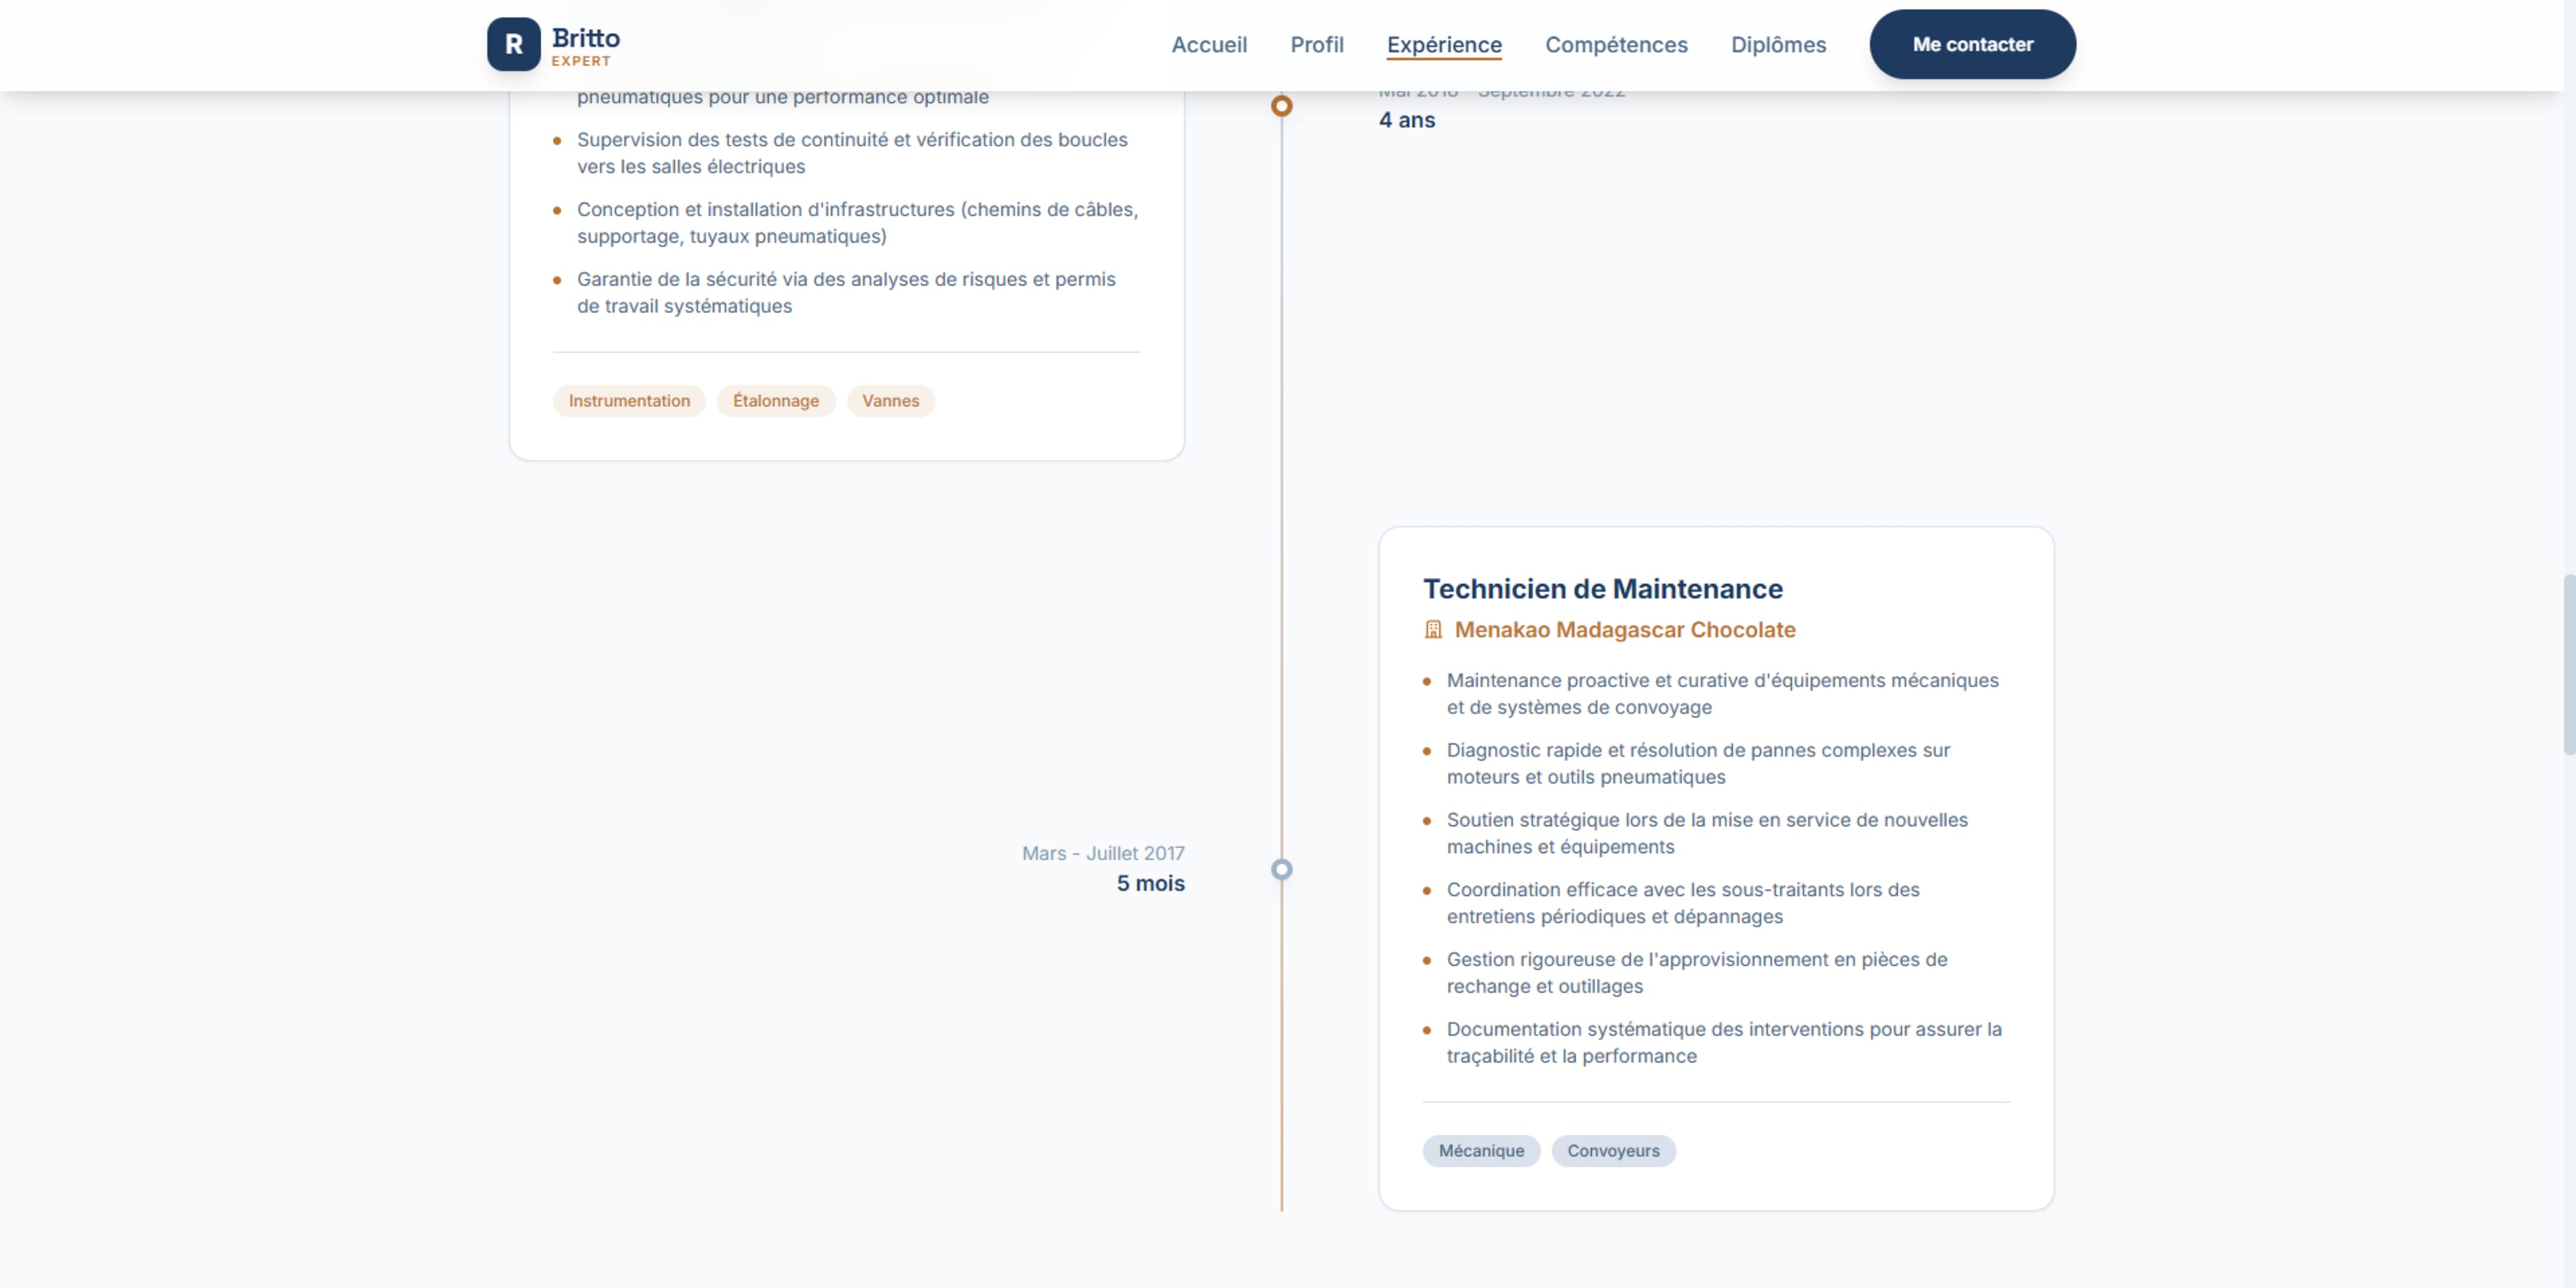
Task: Click the Vannes tag
Action: 890,401
